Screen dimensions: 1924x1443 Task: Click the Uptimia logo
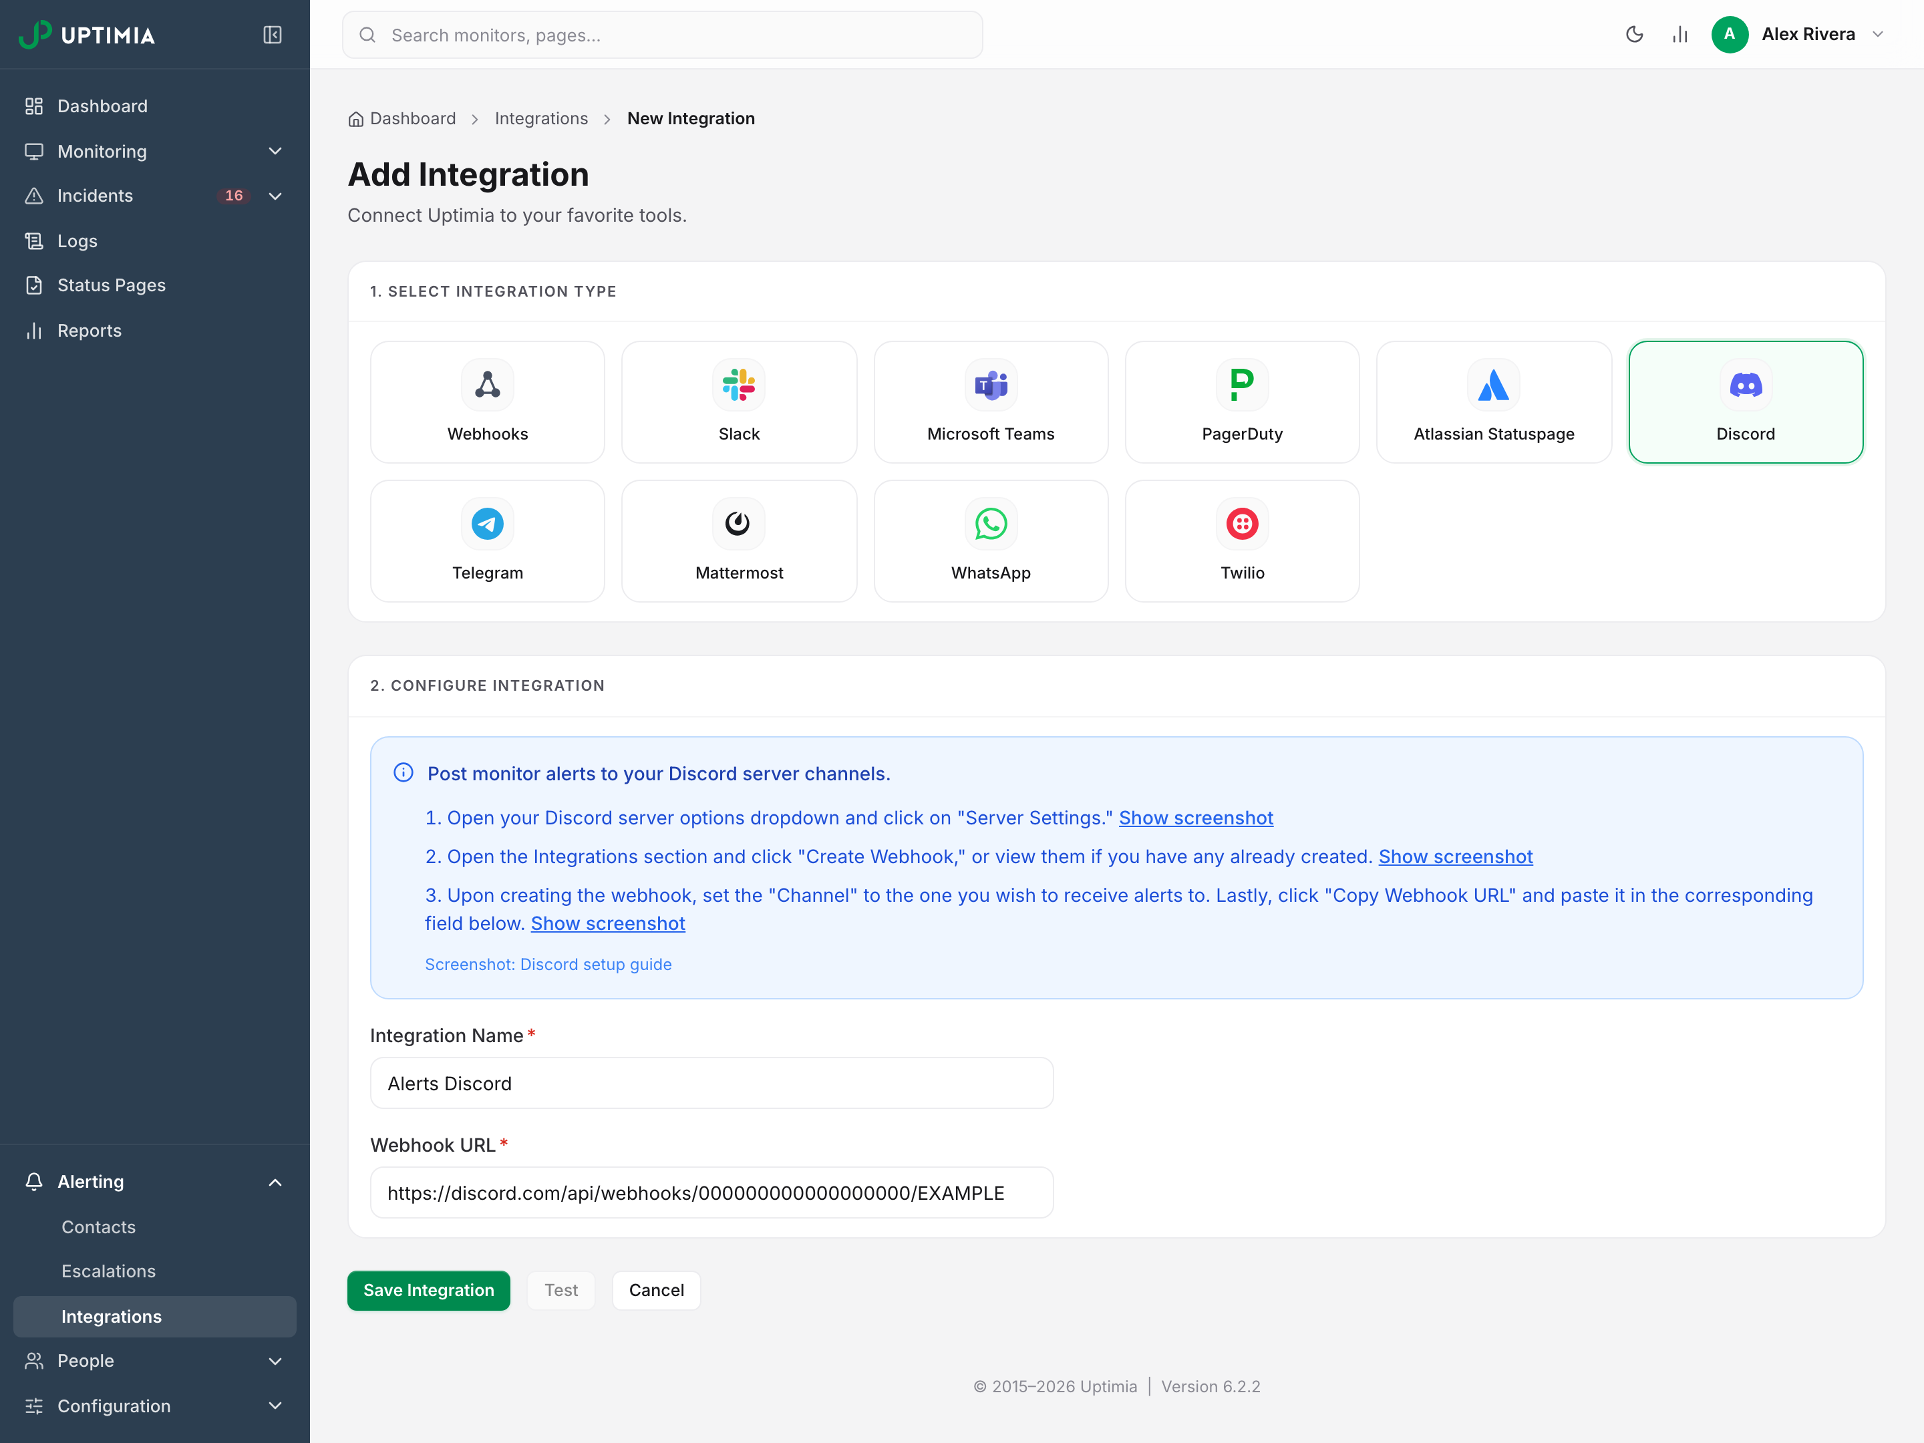point(87,35)
